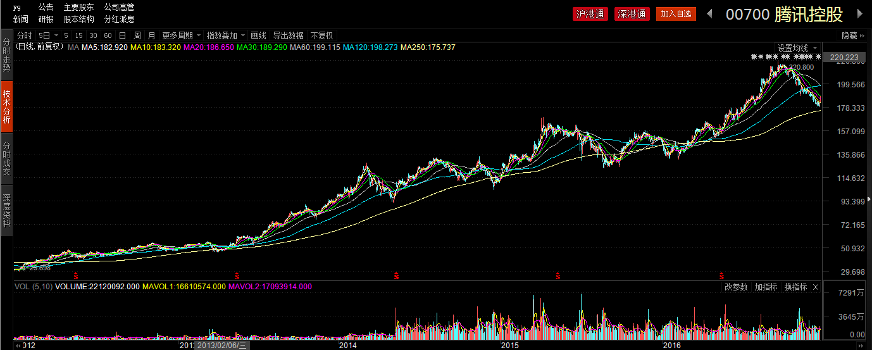
Task: Click the 2013/02/06 date label on timeline
Action: point(223,346)
